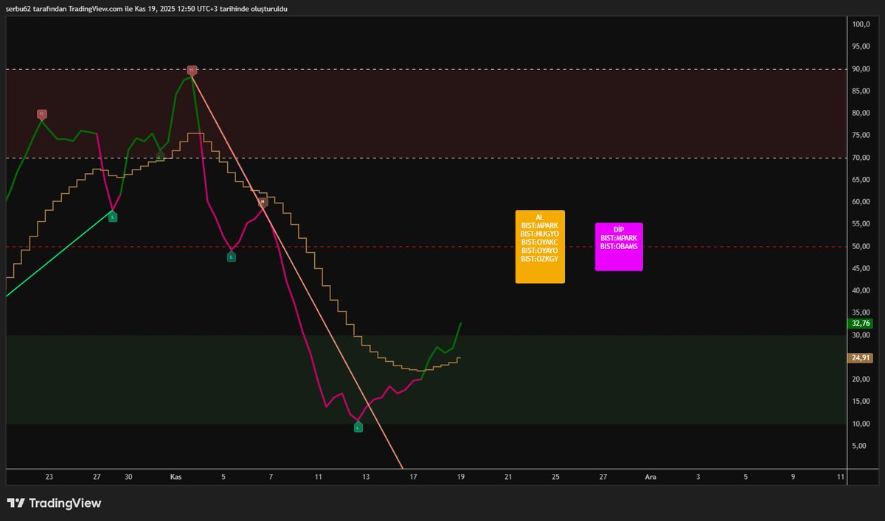Select the lowest L marker near the 10 level
885x521 pixels.
tap(358, 427)
